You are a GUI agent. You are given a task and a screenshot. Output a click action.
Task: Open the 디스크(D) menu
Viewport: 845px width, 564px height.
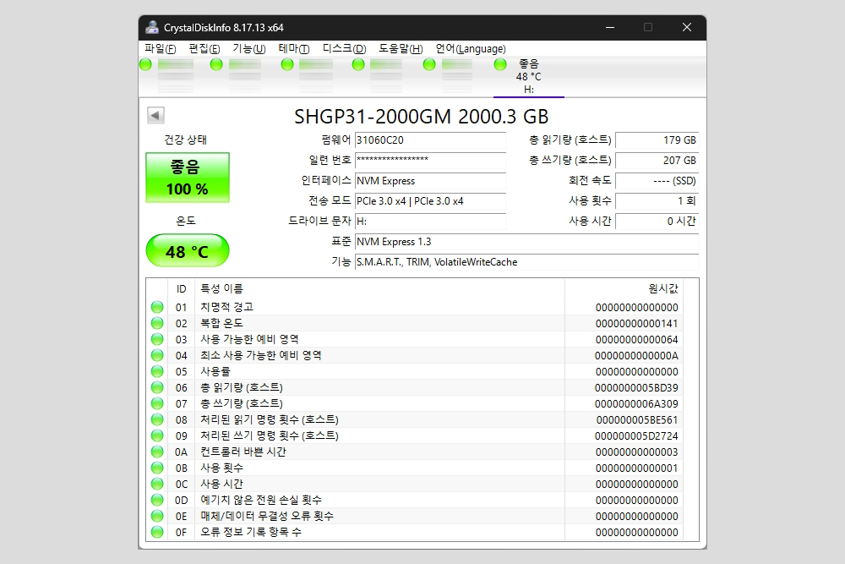(x=345, y=48)
